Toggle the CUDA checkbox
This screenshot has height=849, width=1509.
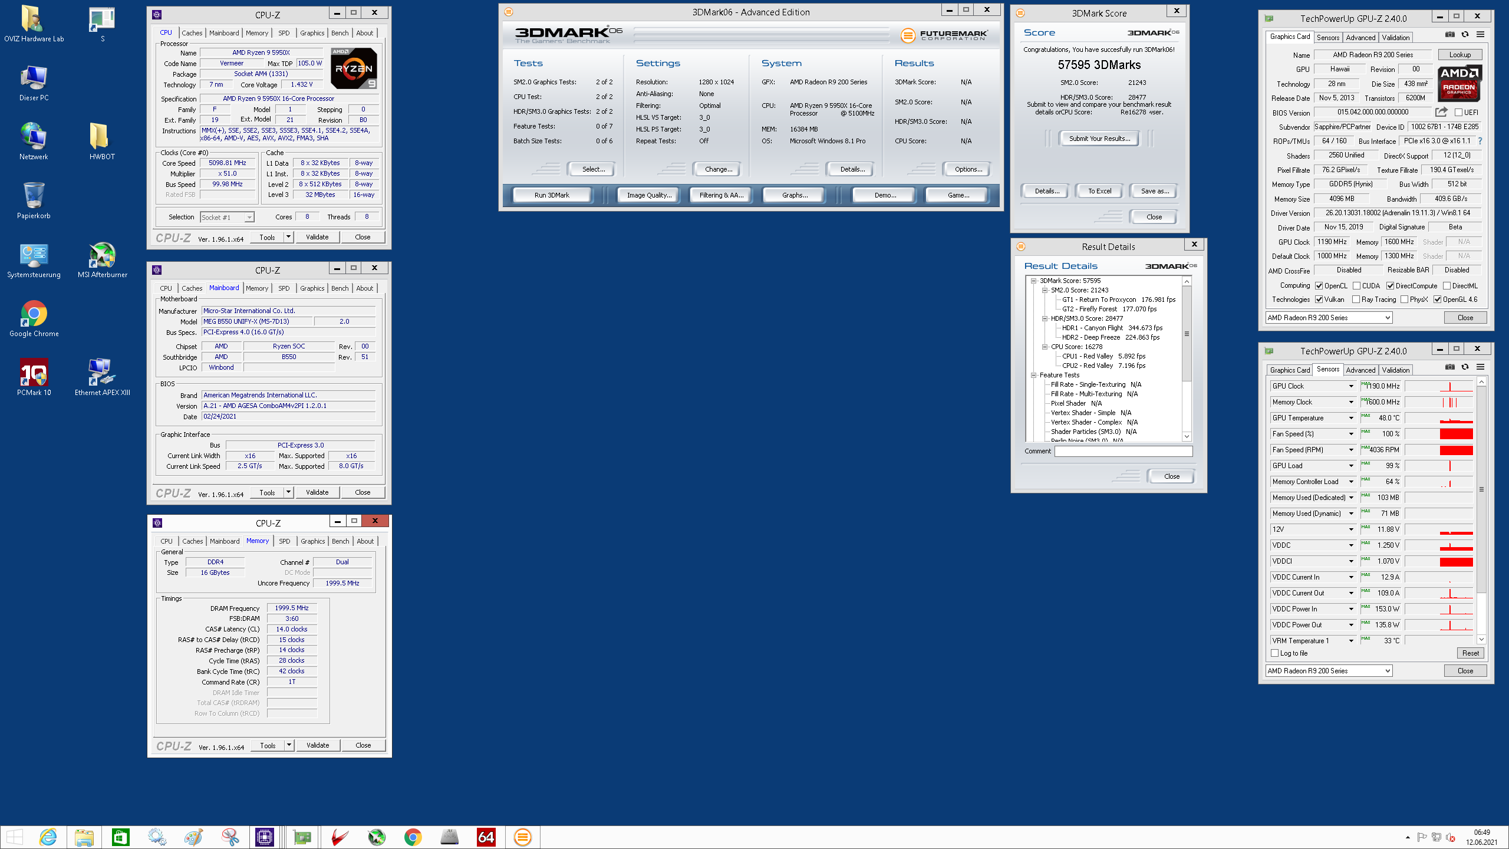[1356, 286]
